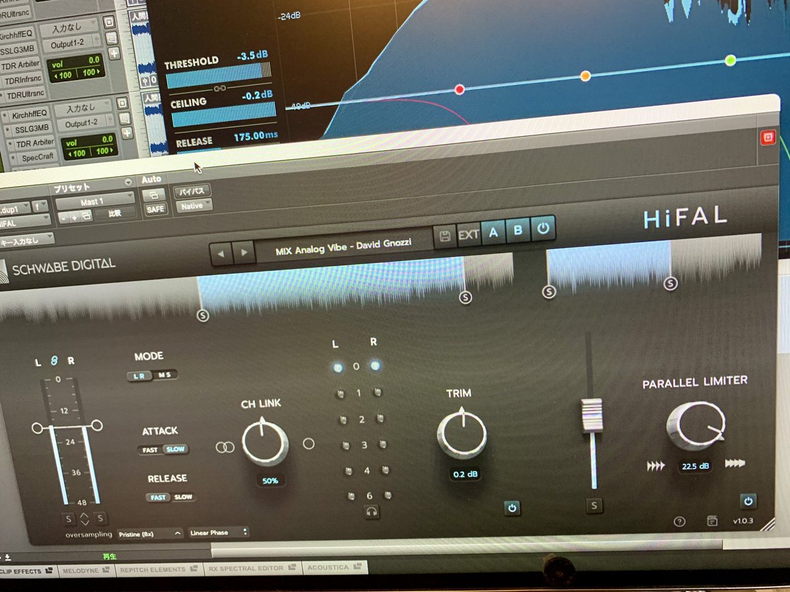The image size is (790, 592).
Task: Toggle the L/R link chain icon above input meter
Action: coord(55,360)
